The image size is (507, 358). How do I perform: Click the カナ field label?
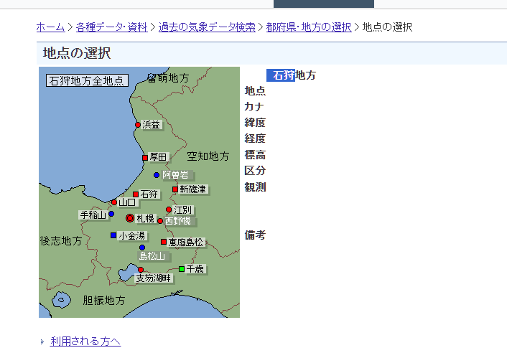[x=254, y=106]
